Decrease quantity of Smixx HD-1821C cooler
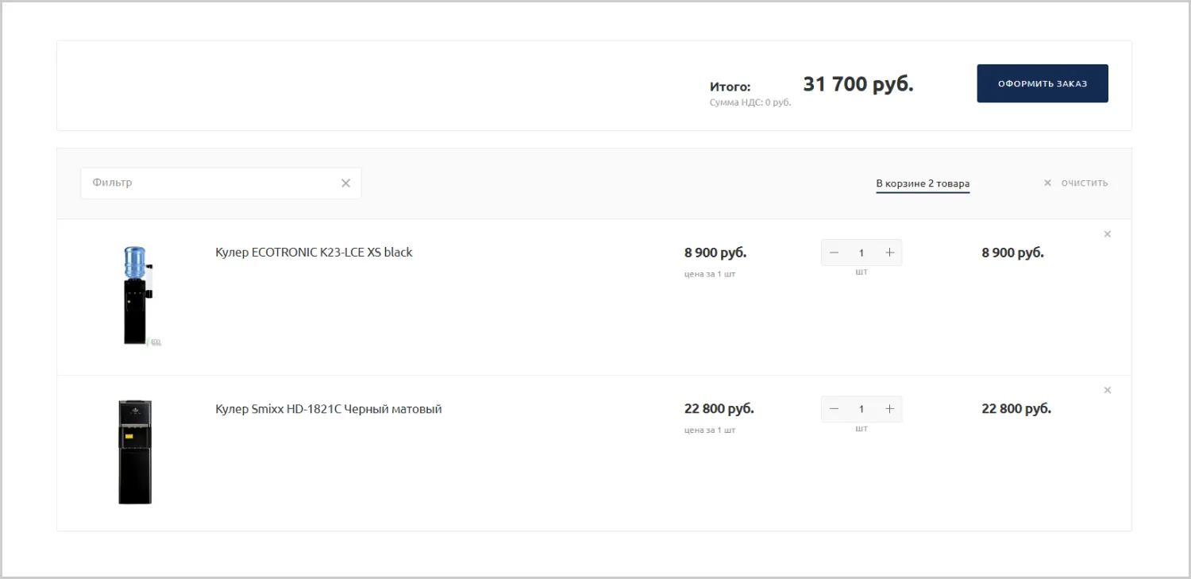This screenshot has width=1191, height=579. click(834, 409)
